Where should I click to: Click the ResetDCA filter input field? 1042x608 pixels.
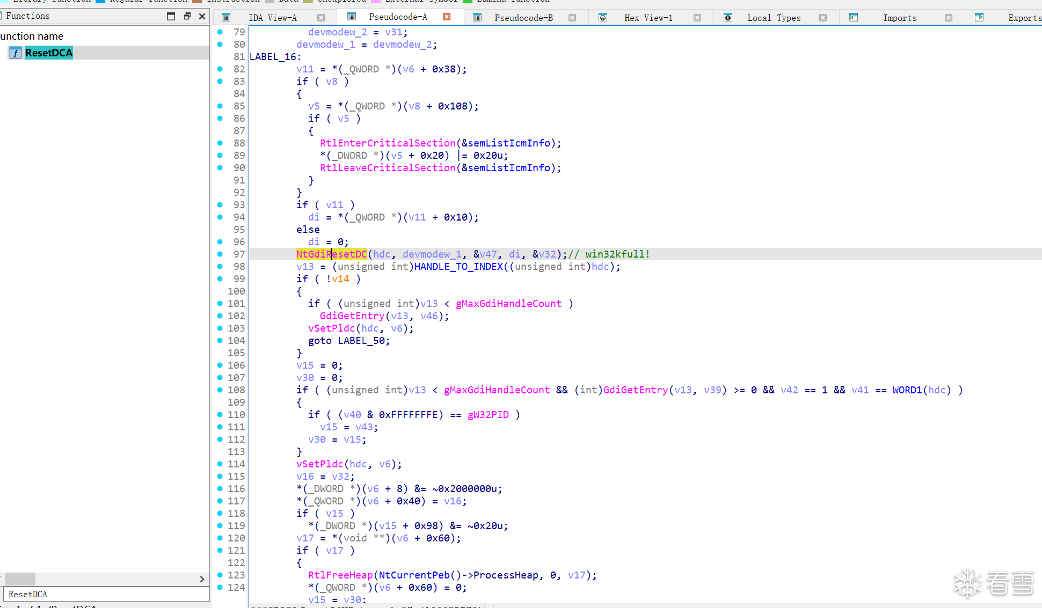coord(106,594)
